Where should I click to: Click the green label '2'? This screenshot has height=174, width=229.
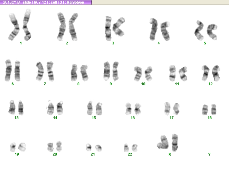pos(67,43)
